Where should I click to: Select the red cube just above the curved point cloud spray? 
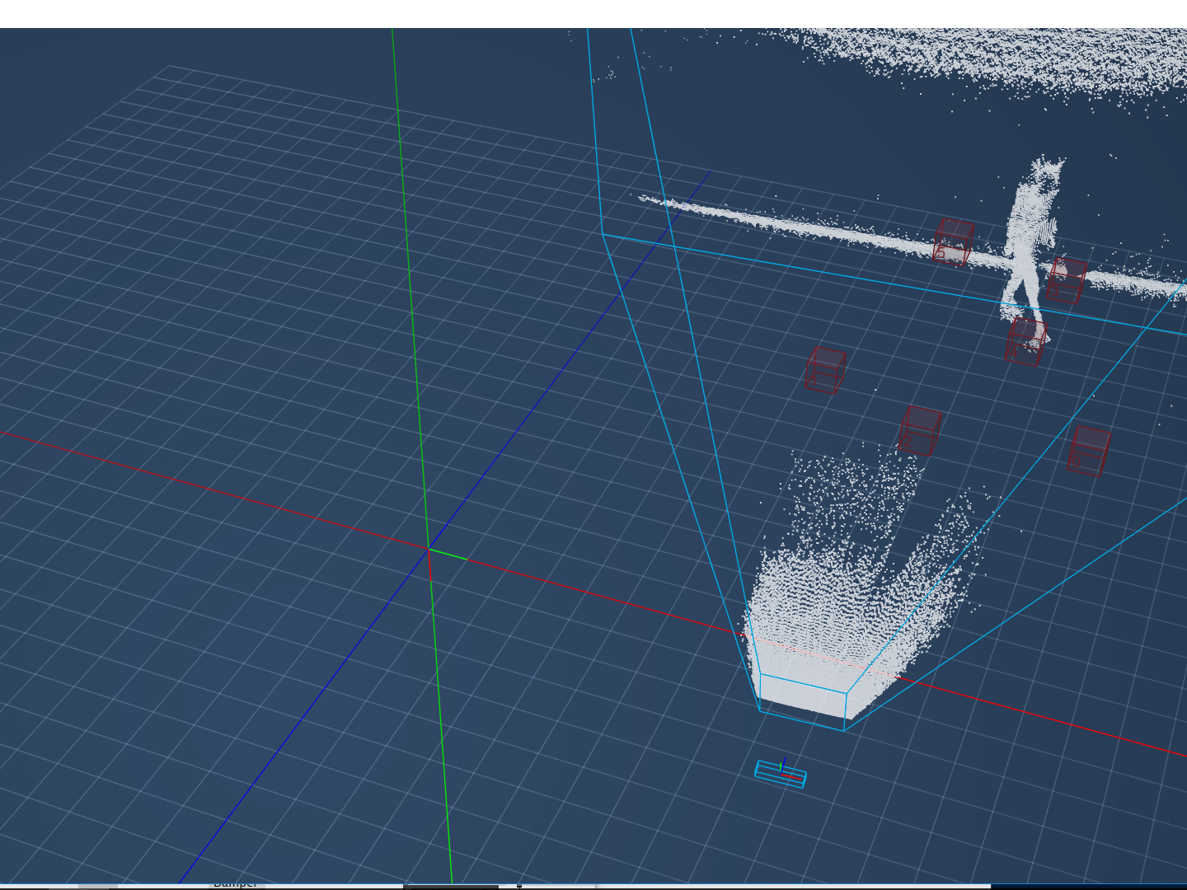click(x=920, y=430)
